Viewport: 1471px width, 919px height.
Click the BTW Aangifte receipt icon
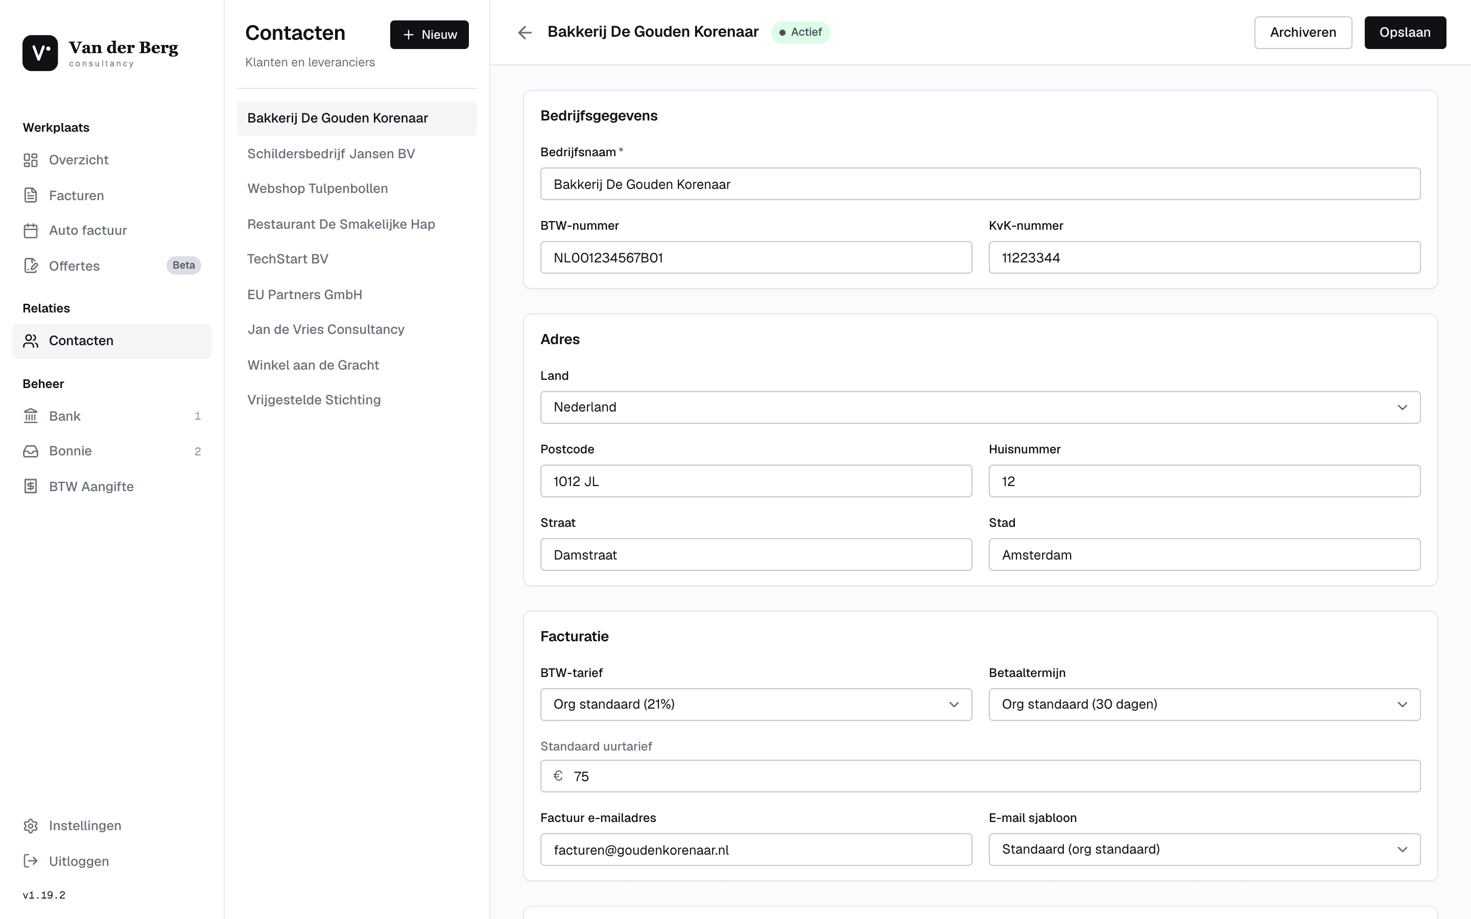click(x=31, y=487)
